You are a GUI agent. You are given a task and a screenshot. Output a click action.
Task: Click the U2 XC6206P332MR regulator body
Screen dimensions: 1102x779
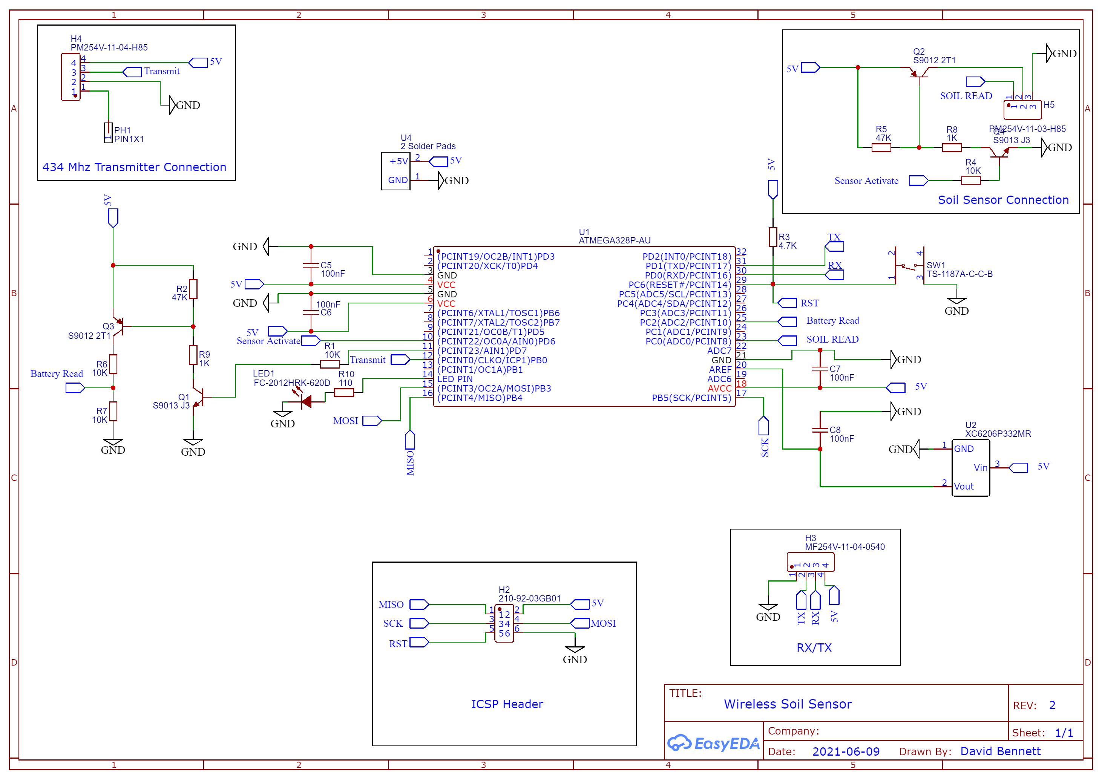click(x=970, y=468)
